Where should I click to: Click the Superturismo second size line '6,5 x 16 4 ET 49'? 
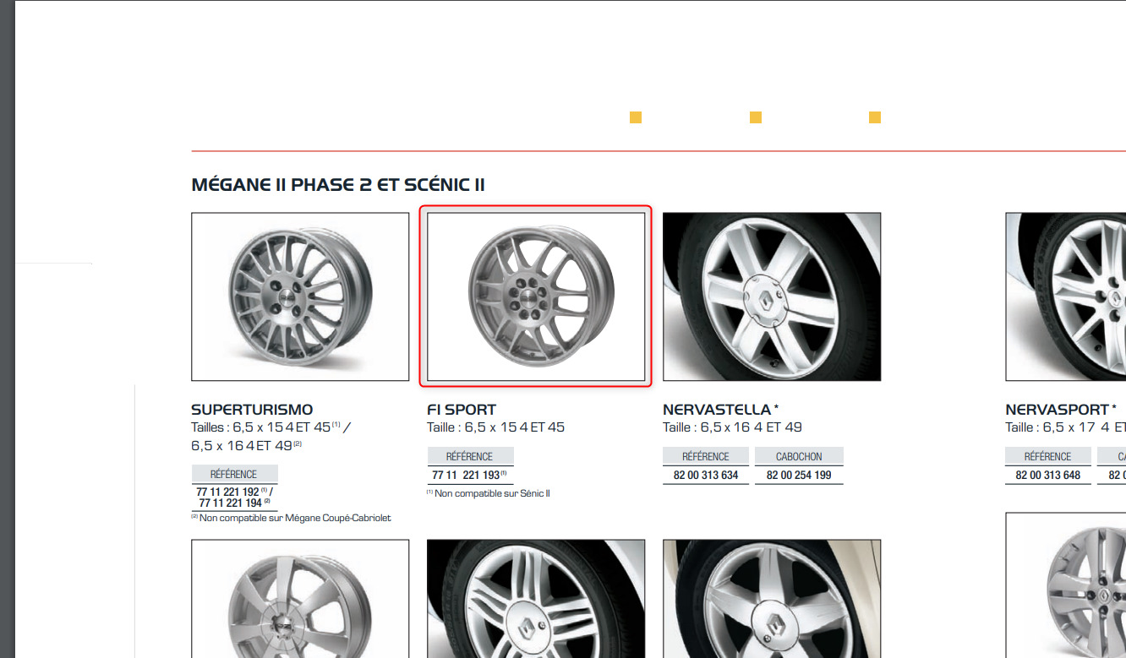tap(241, 445)
